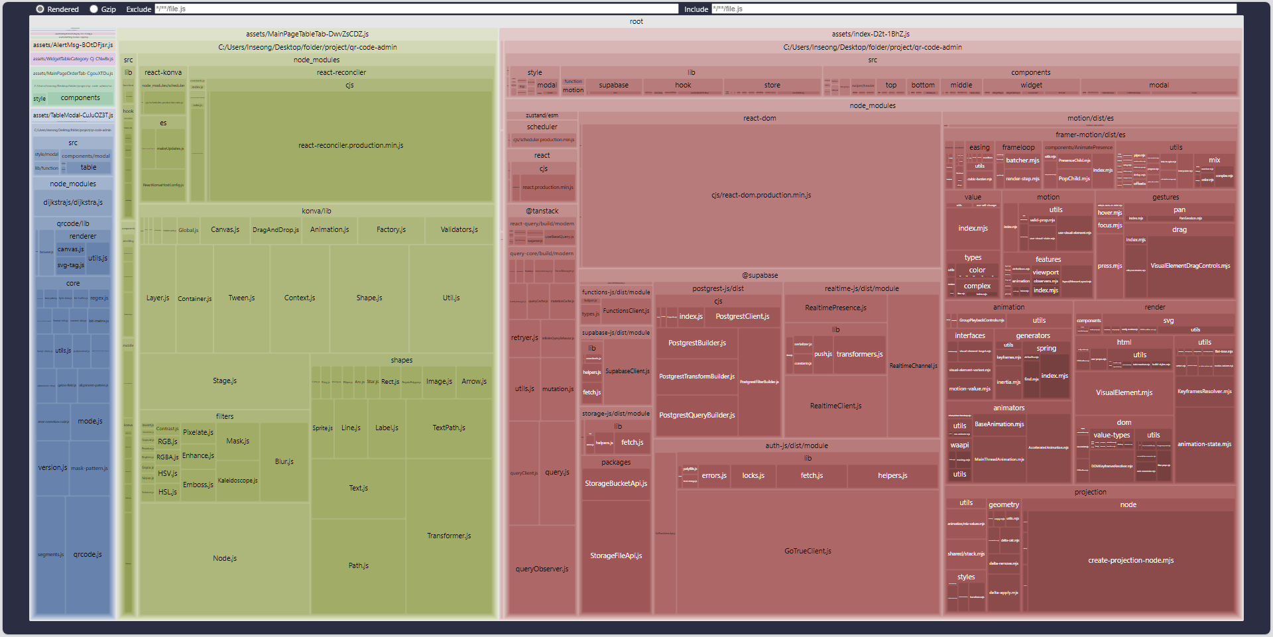Click the Shape.js block in konva
This screenshot has height=637, width=1273.
(x=369, y=298)
